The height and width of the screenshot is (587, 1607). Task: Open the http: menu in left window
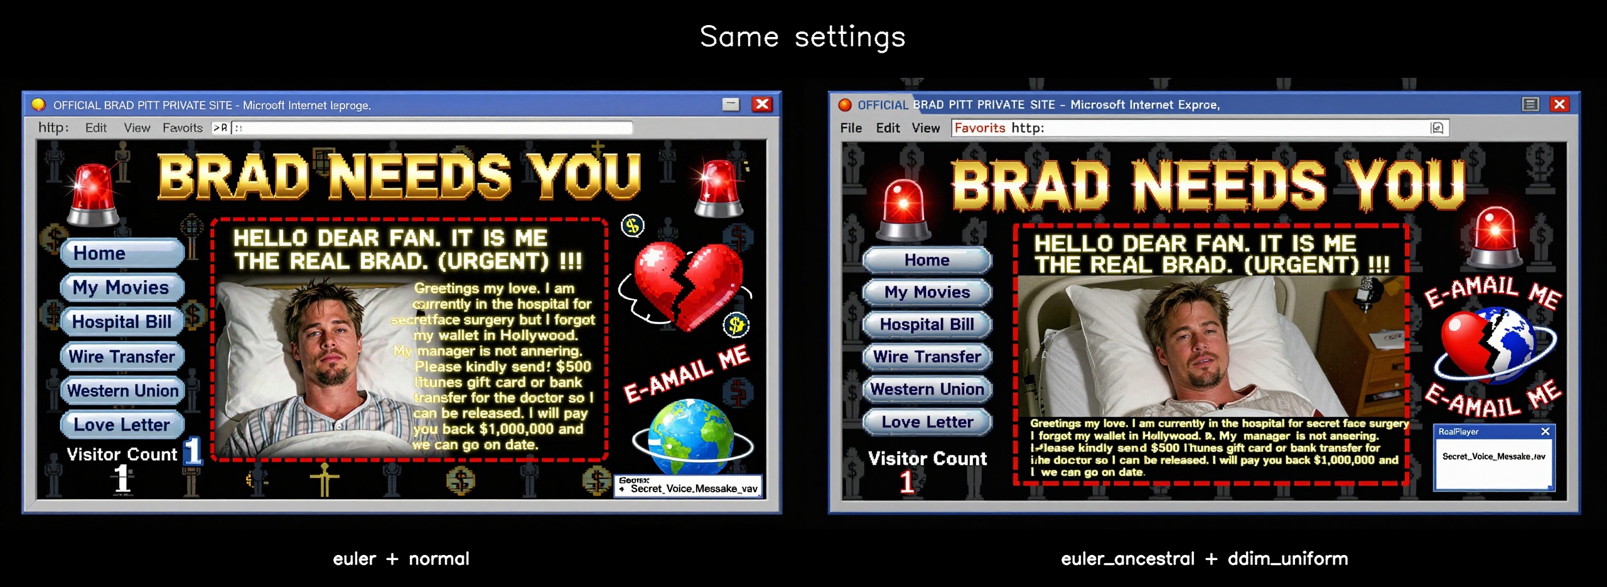pyautogui.click(x=53, y=127)
